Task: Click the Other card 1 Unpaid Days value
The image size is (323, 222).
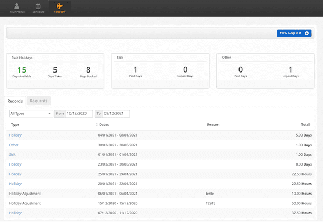Action: (x=290, y=70)
